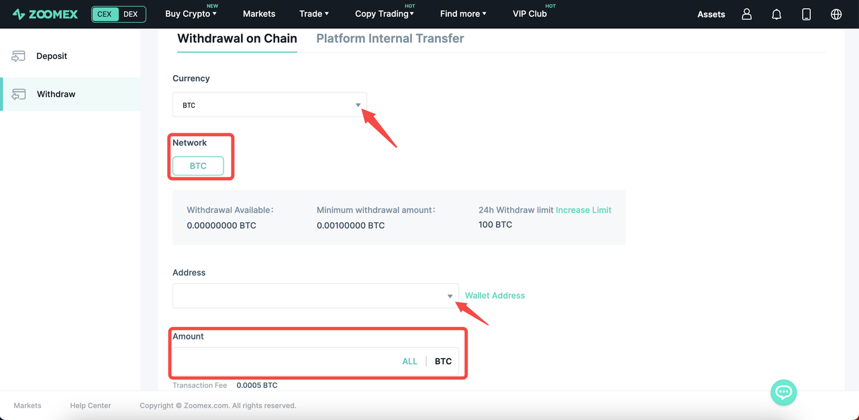Select the BTC network option

point(198,166)
